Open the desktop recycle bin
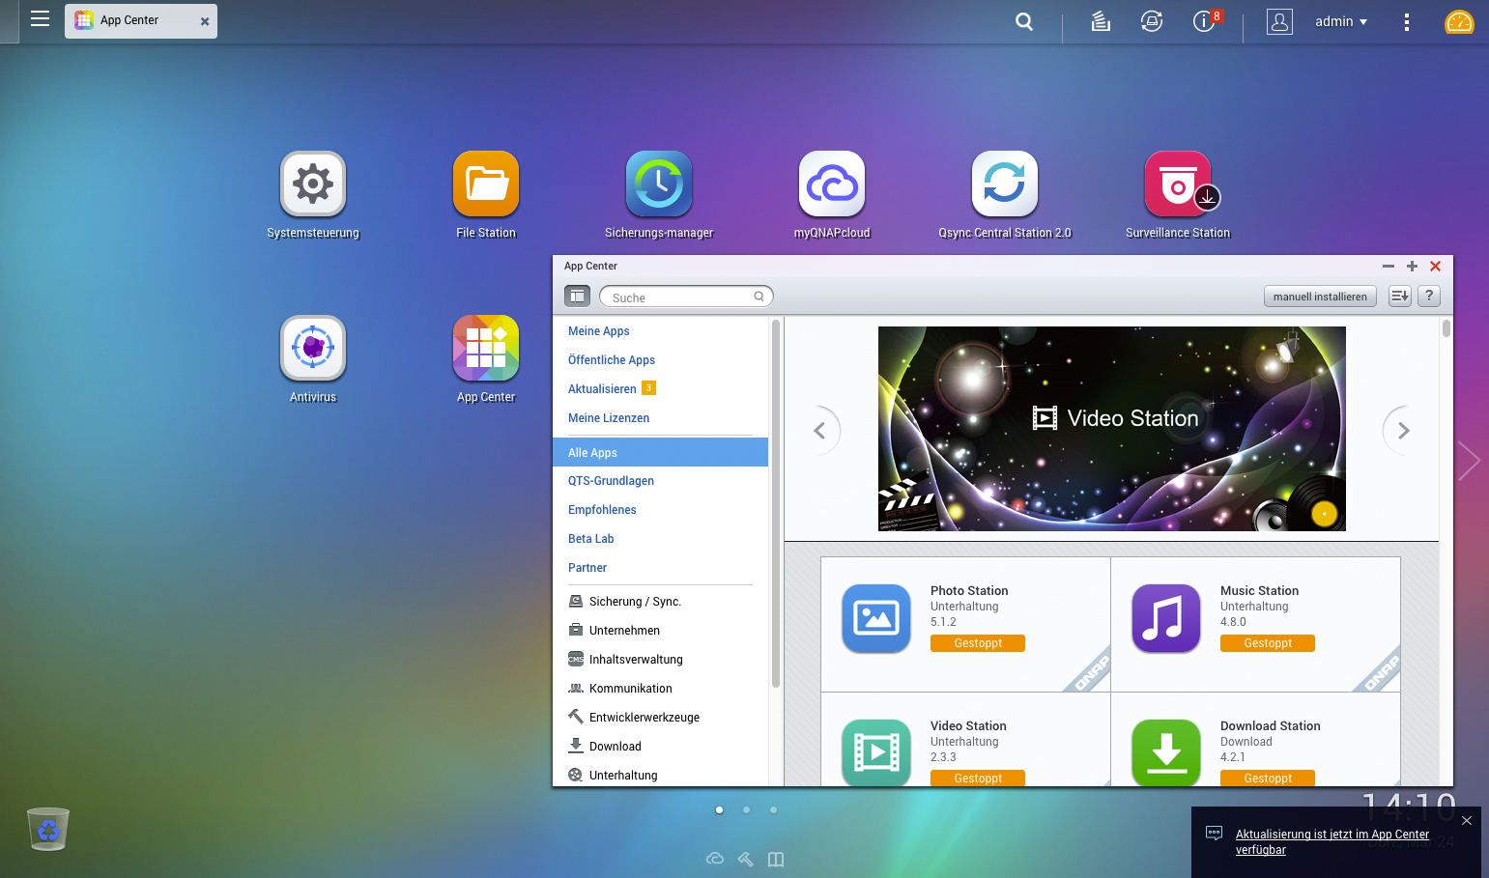This screenshot has width=1489, height=878. [48, 829]
